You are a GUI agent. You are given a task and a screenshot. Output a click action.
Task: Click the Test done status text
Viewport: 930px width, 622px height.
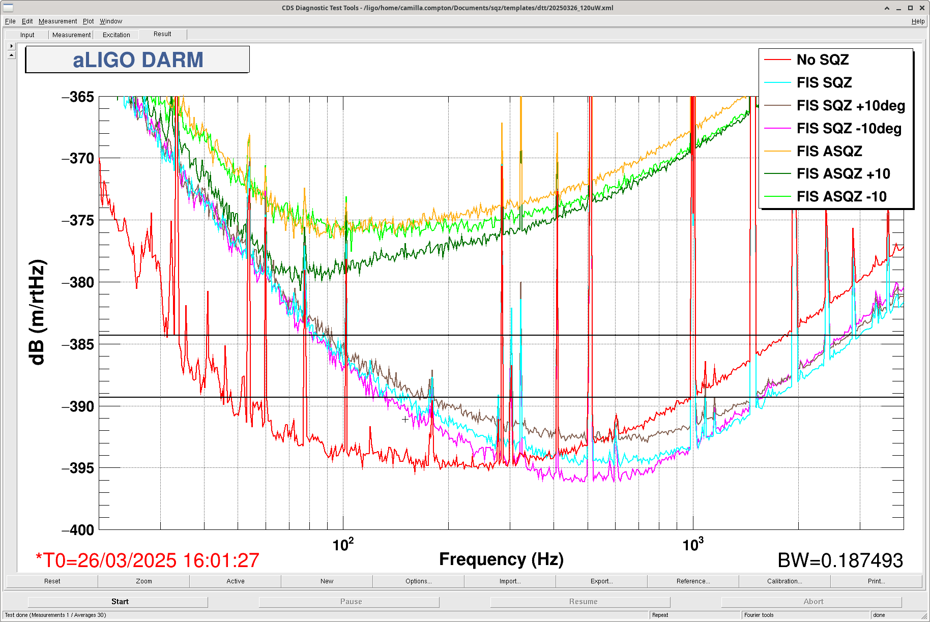click(x=55, y=615)
